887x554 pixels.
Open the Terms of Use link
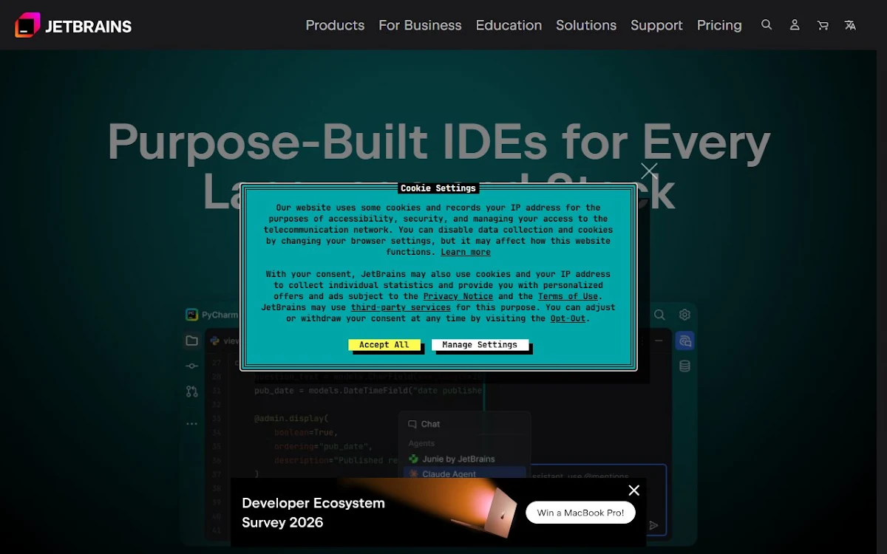[568, 296]
